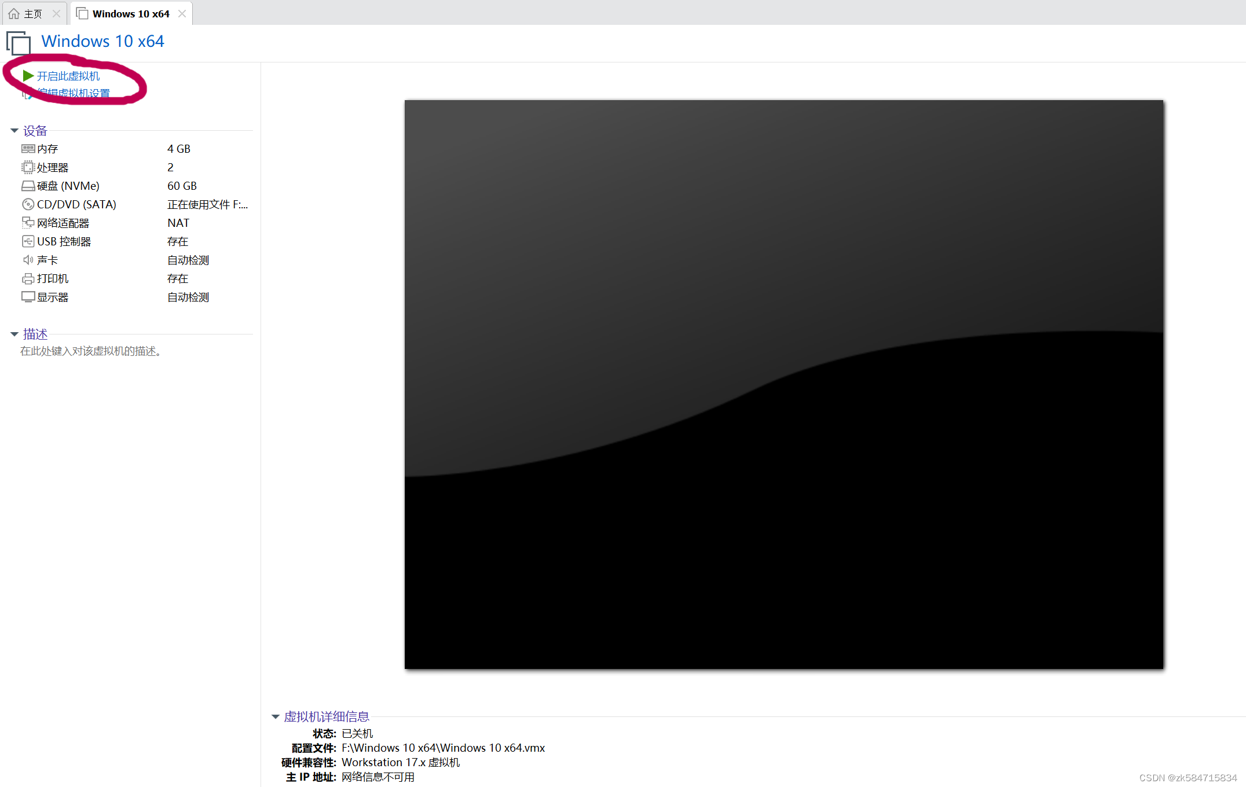1246x787 pixels.
Task: Click the 自动检测 value for 显示器
Action: coord(188,297)
